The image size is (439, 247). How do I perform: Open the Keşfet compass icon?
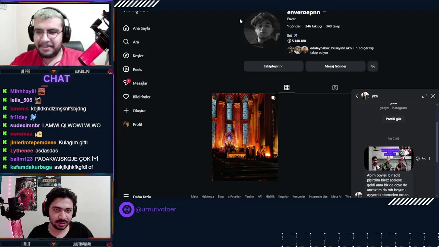[x=126, y=56]
